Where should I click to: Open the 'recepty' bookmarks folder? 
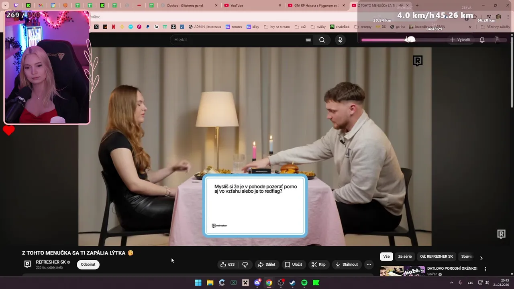363,27
